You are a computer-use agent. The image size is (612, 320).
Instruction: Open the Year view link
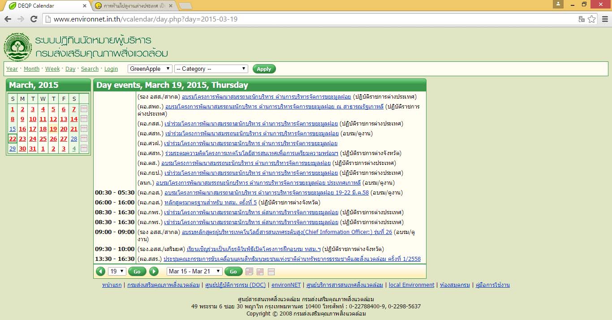pyautogui.click(x=12, y=69)
